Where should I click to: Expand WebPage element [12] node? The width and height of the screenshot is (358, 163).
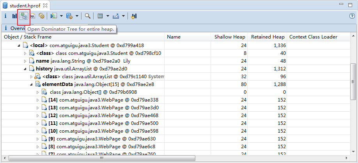pos(38,116)
